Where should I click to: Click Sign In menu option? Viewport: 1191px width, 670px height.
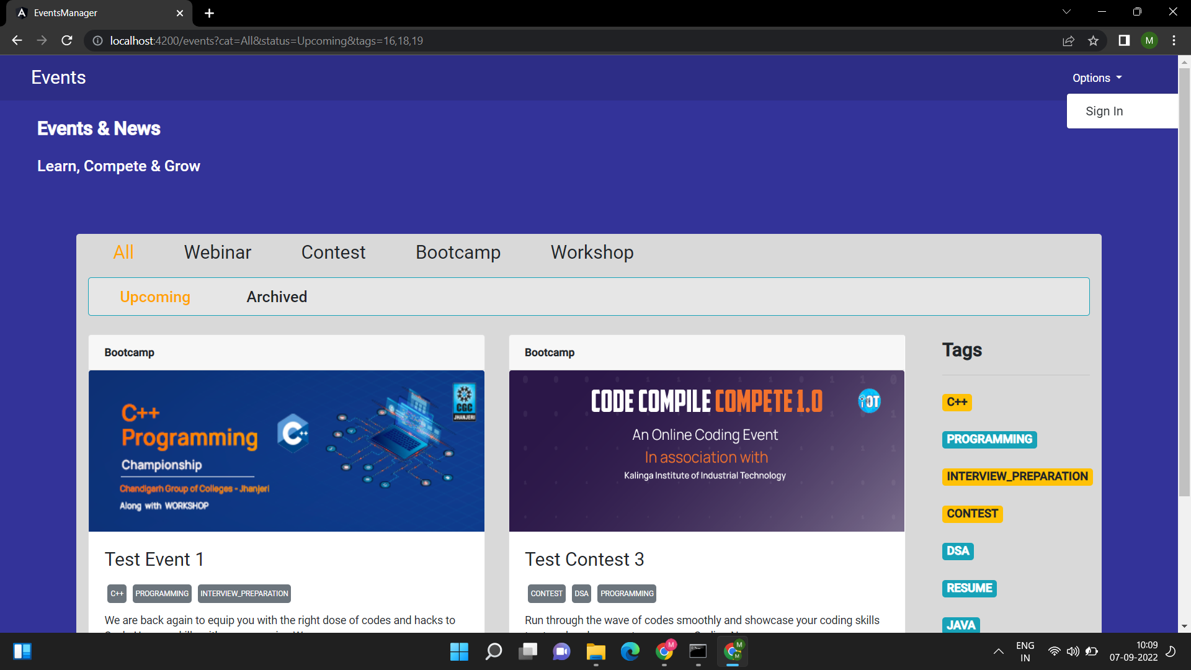tap(1104, 112)
